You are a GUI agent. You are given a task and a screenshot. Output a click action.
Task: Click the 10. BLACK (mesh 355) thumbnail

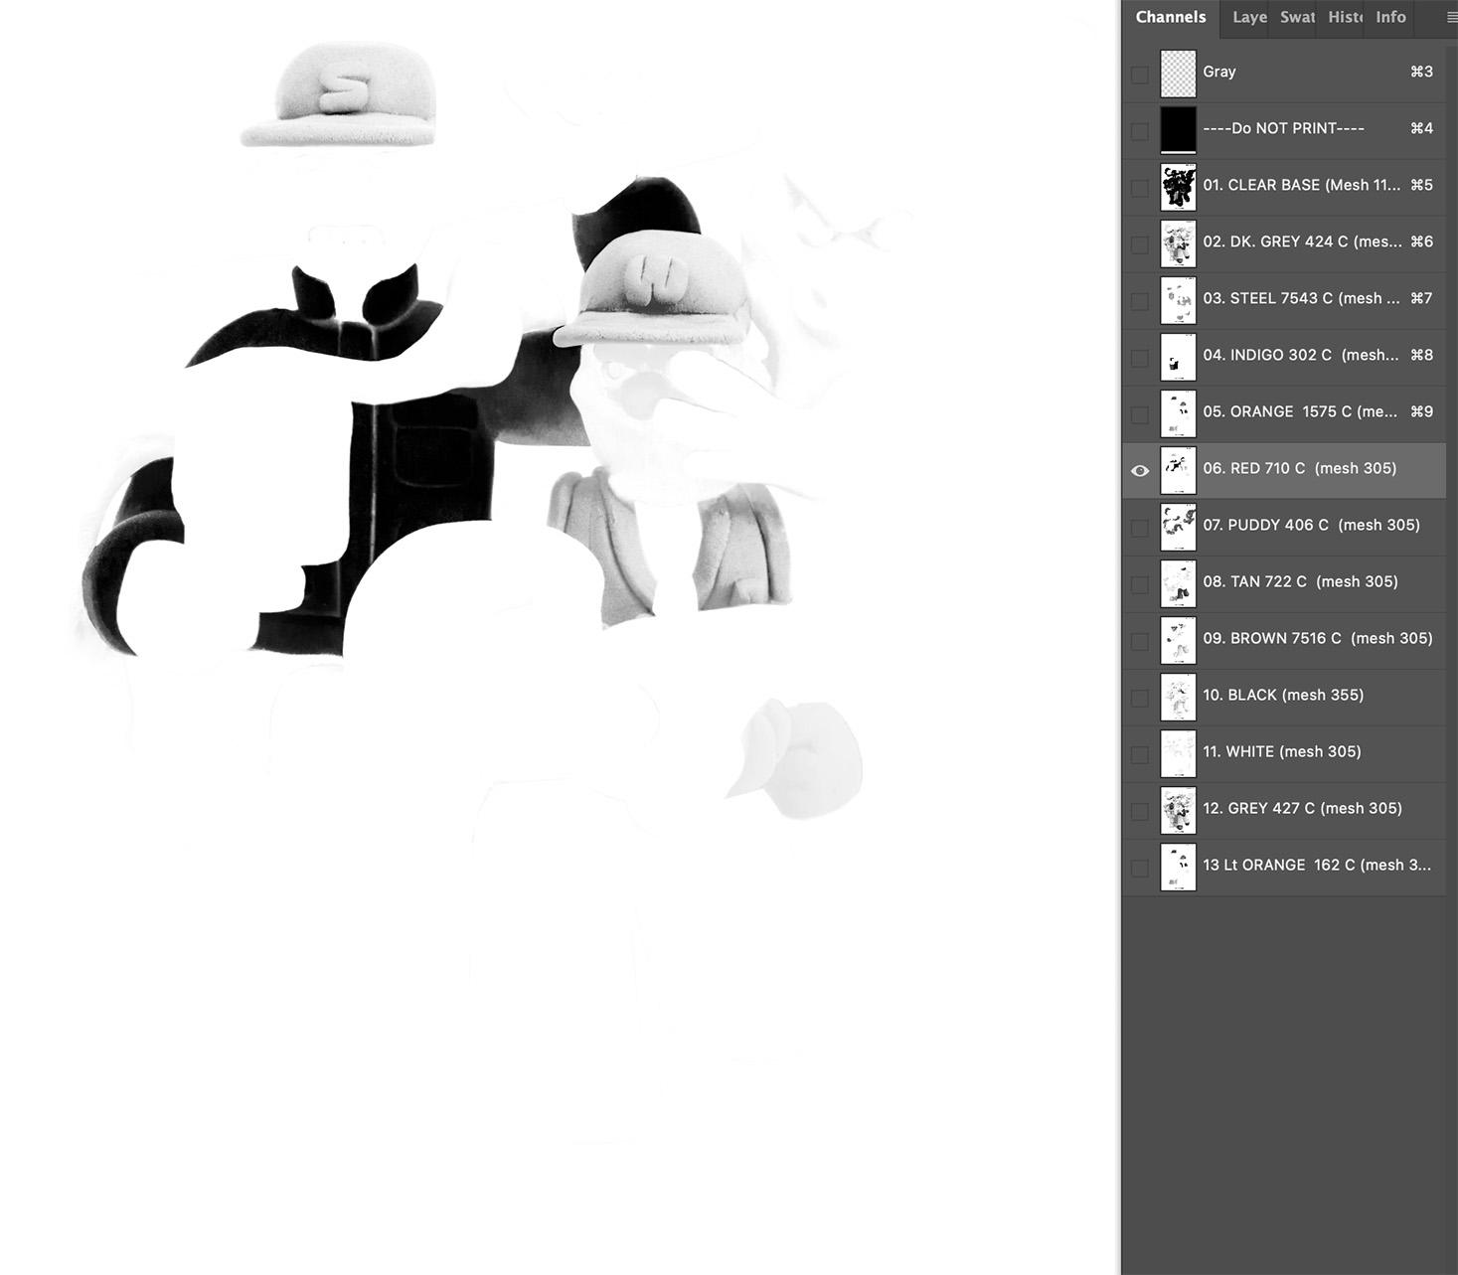pos(1178,697)
